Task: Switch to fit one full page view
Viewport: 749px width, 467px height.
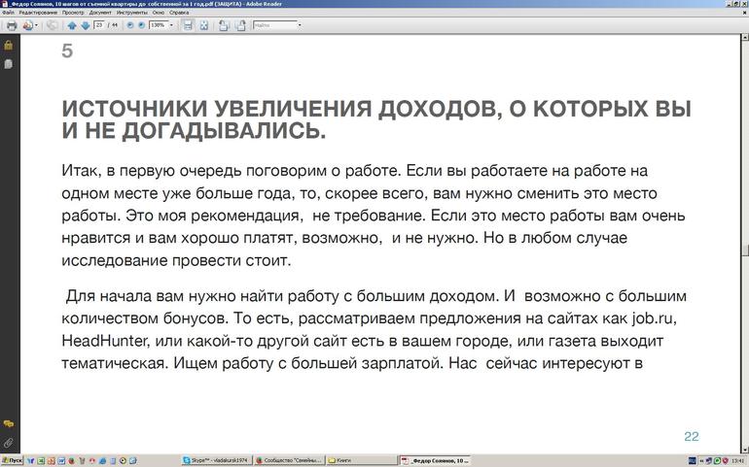Action: click(203, 25)
